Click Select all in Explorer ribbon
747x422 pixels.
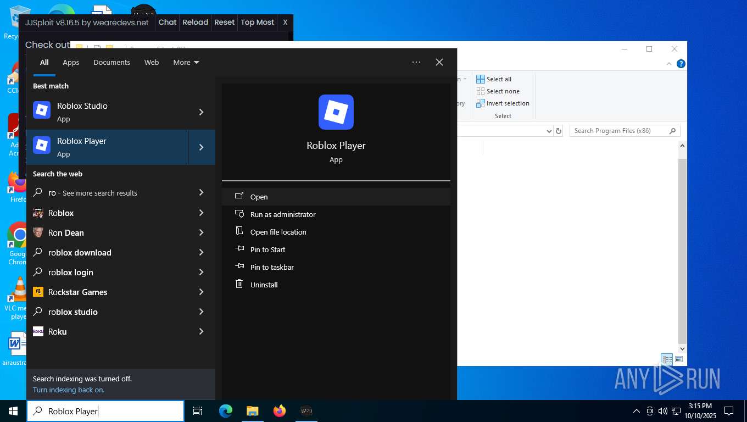pyautogui.click(x=494, y=79)
